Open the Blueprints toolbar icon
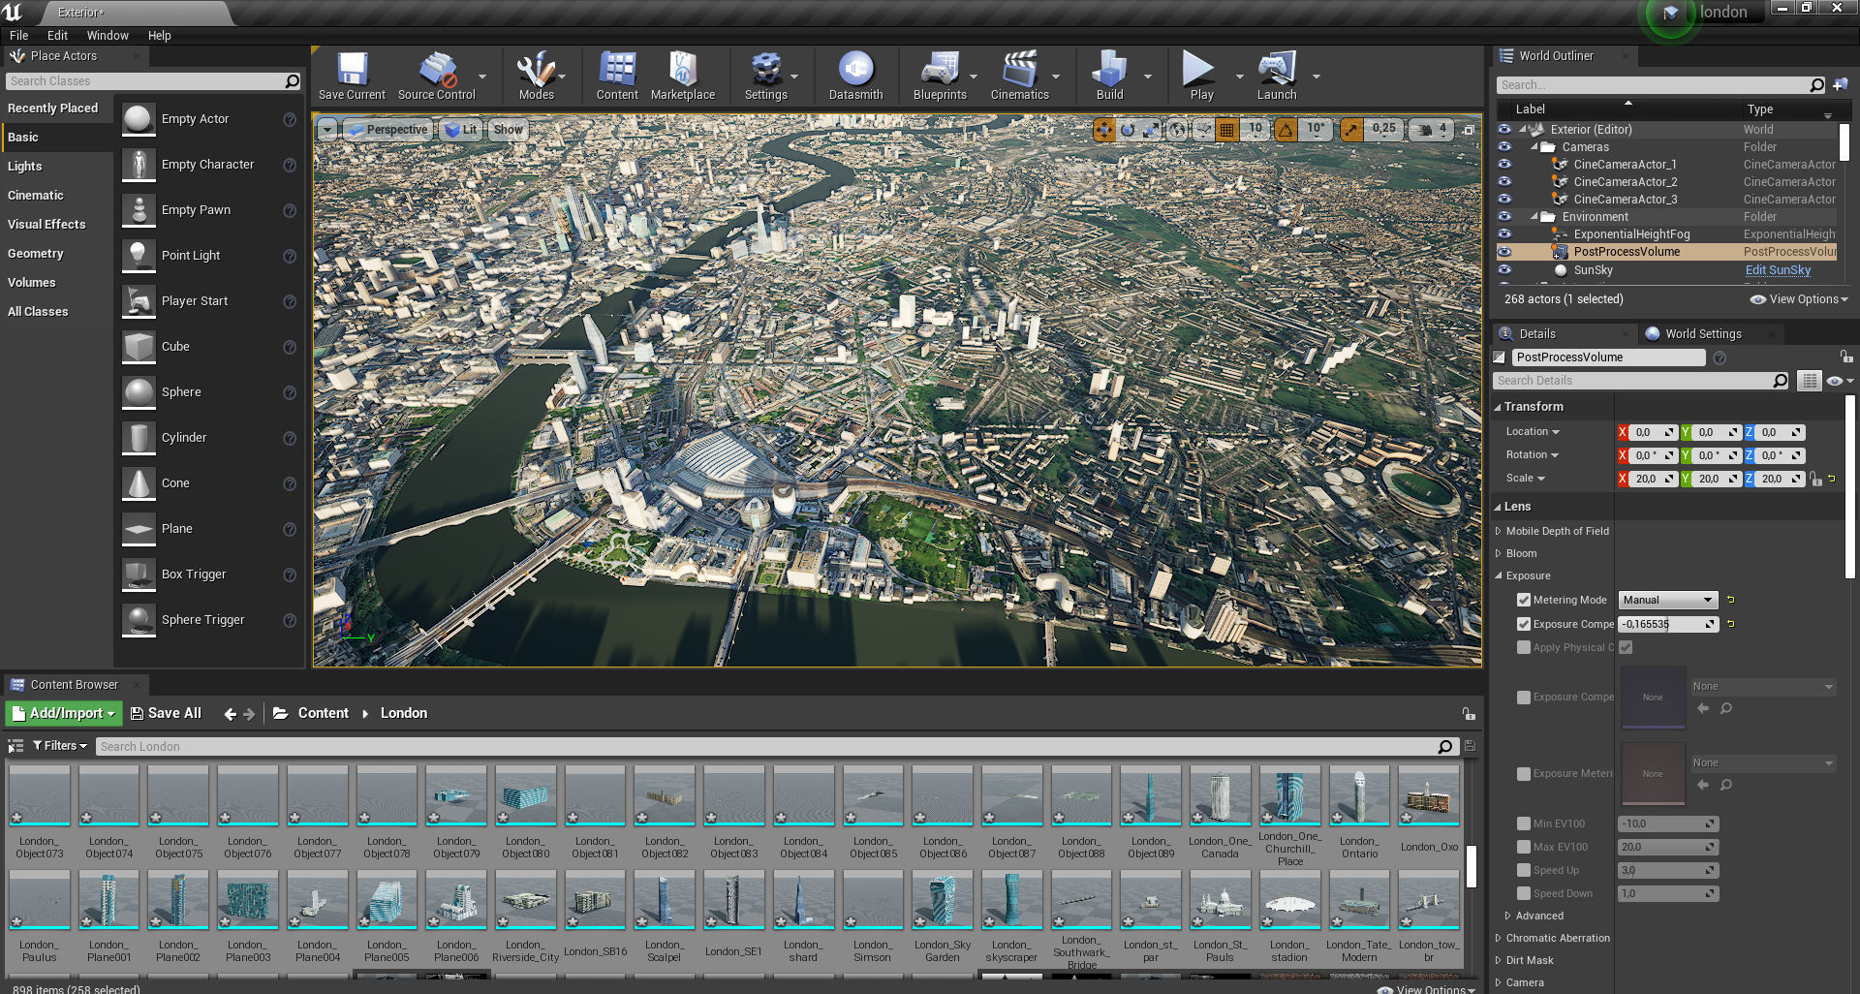This screenshot has width=1860, height=994. (x=940, y=76)
